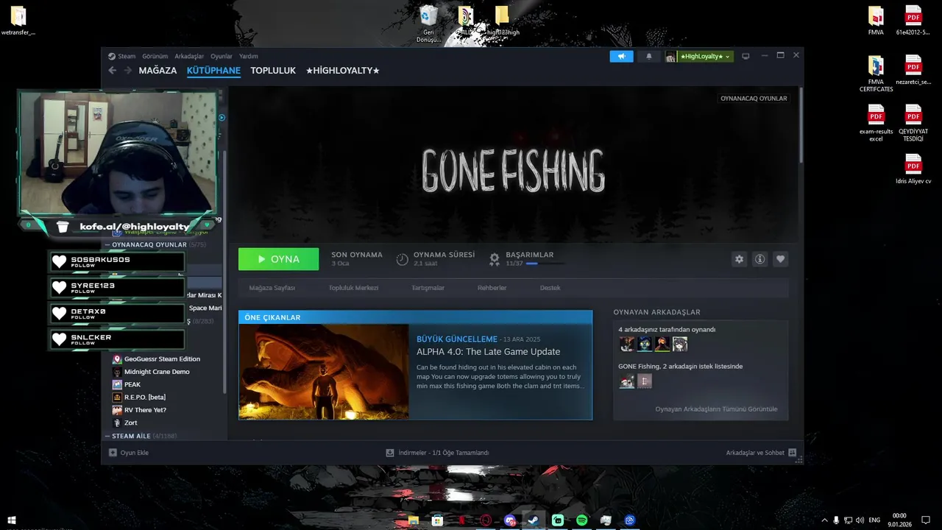Open the Destek link
Image resolution: width=942 pixels, height=530 pixels.
coord(550,288)
